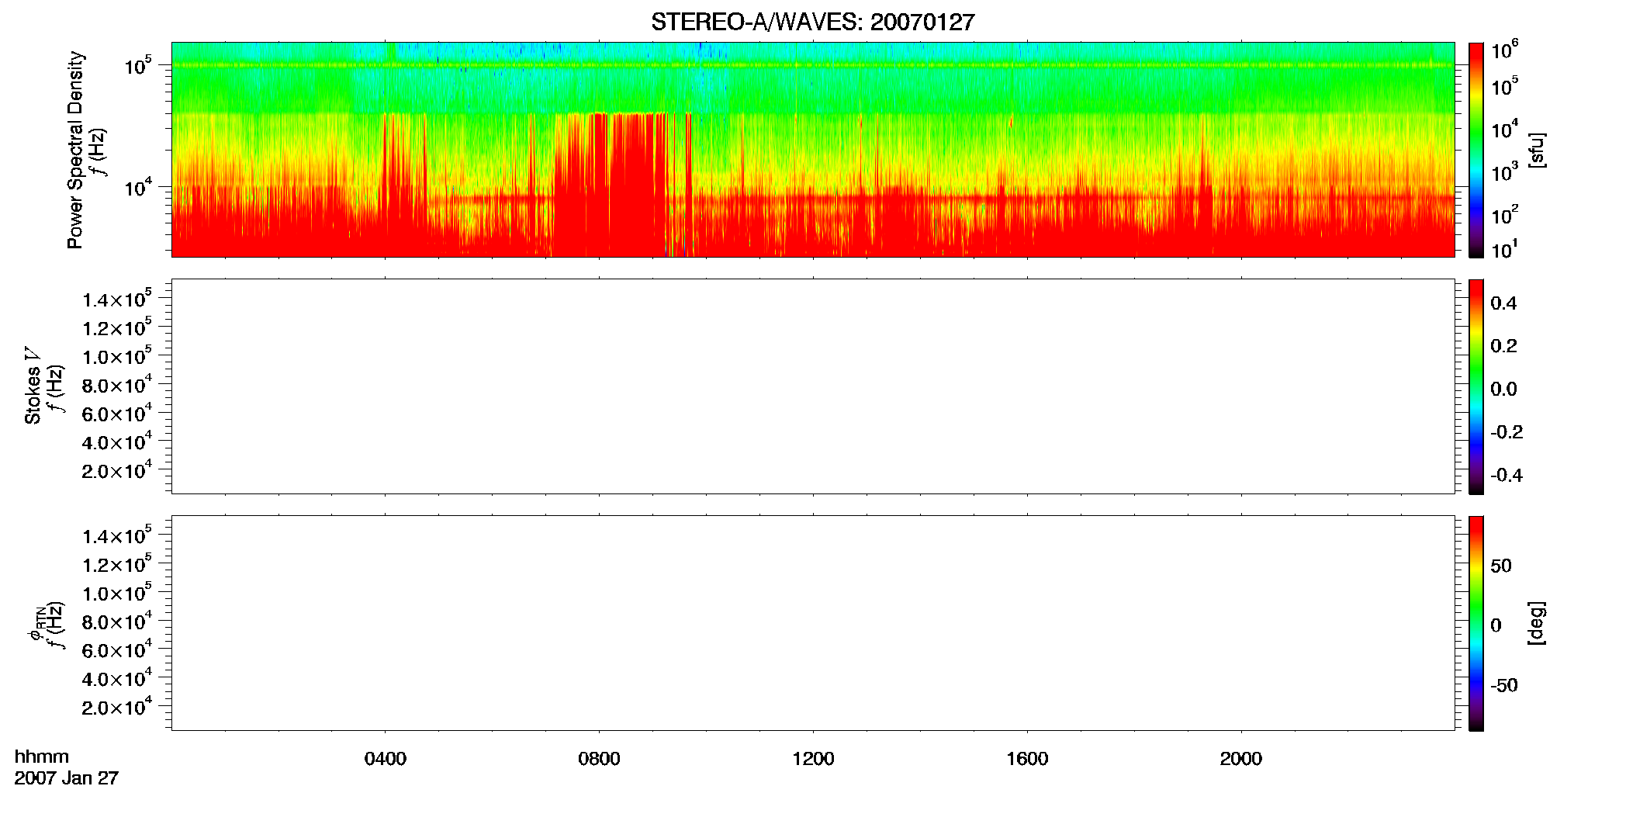Click the 0.4 value on Stokes V color bar
Screen dimensions: 1626x838
(1503, 303)
